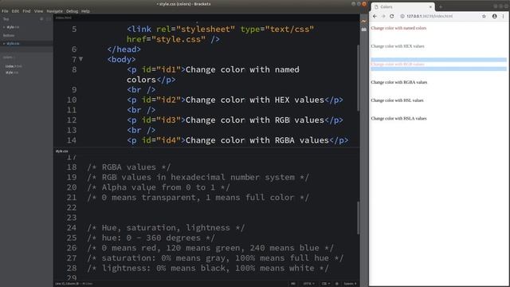Open the colors project folder dropdown
The height and width of the screenshot is (287, 510).
9,57
